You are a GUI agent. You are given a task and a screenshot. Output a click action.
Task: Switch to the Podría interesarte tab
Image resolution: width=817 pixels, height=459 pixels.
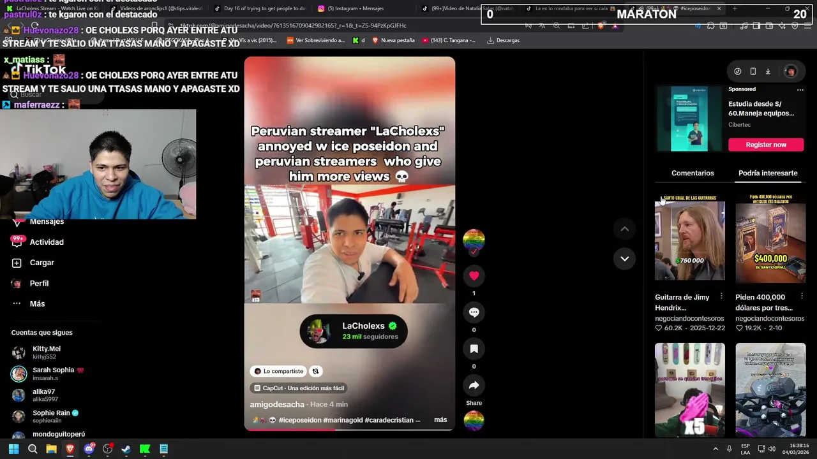pos(768,173)
